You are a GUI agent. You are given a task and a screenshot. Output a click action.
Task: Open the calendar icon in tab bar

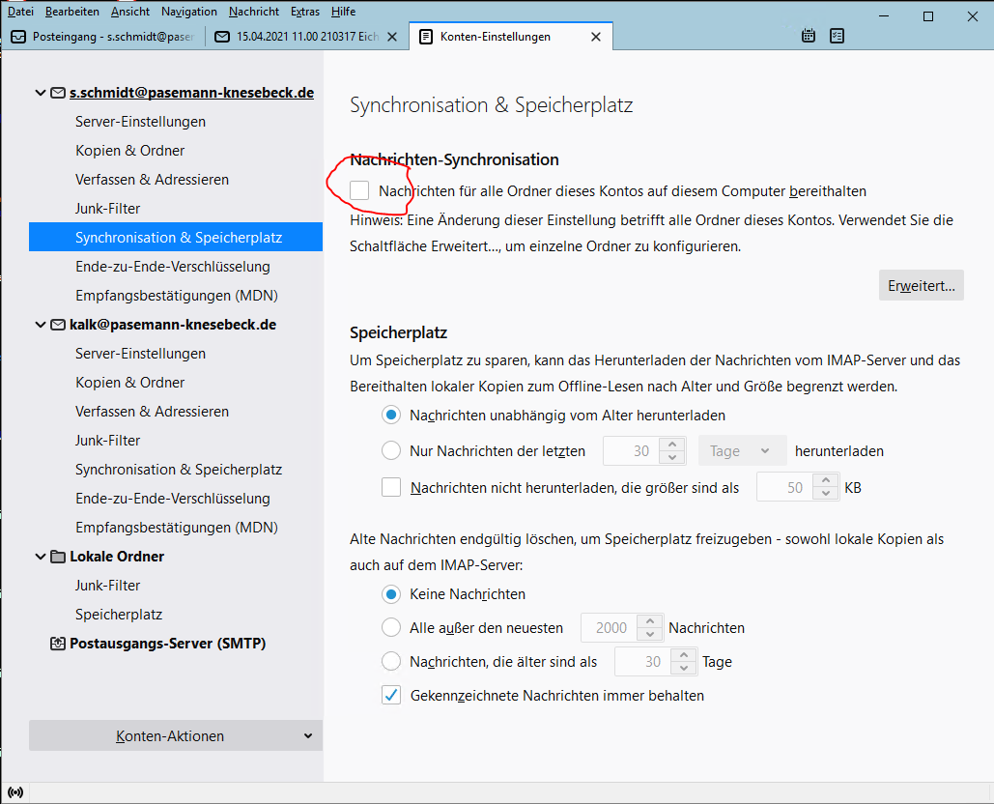(x=809, y=36)
